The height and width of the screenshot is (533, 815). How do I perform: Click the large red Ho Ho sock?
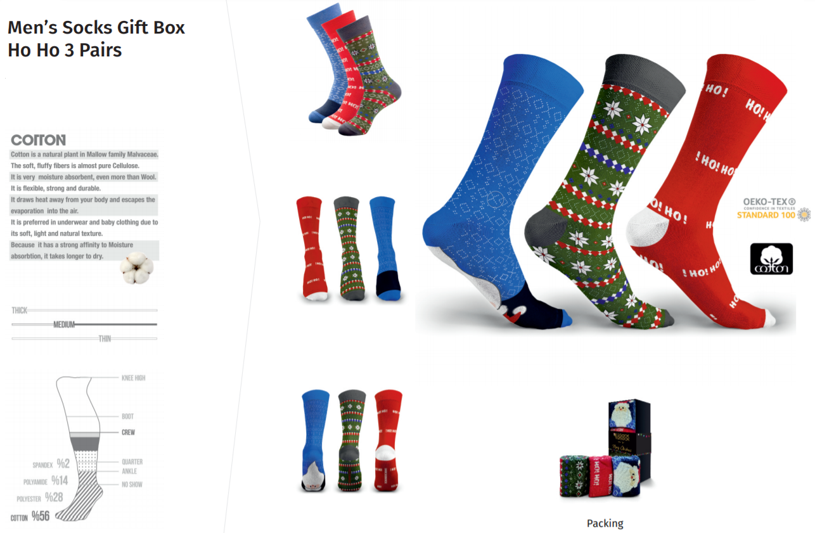tap(710, 190)
